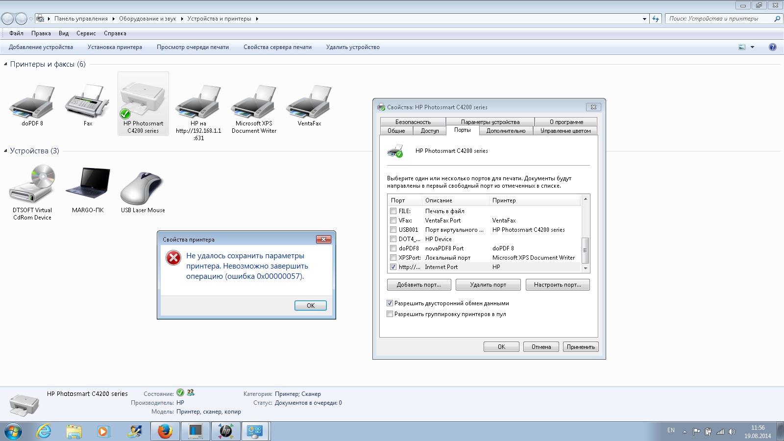Image resolution: width=784 pixels, height=441 pixels.
Task: Switch to the Общие tab
Action: (x=396, y=131)
